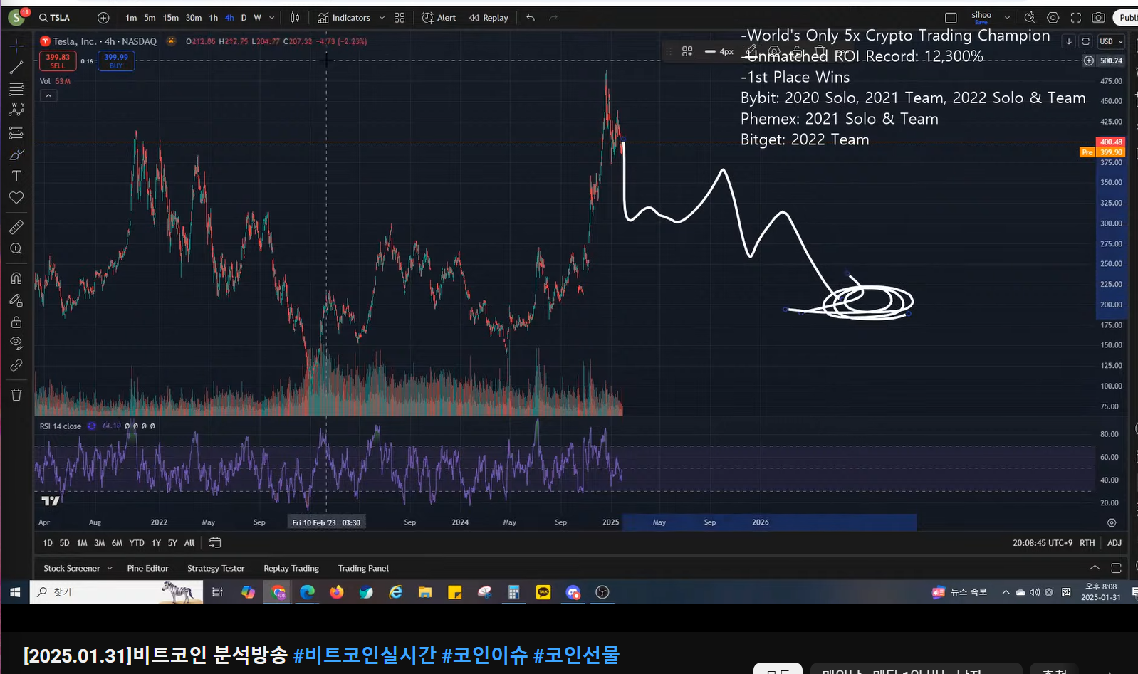Toggle RTH session setting
This screenshot has height=674, width=1138.
pos(1087,542)
